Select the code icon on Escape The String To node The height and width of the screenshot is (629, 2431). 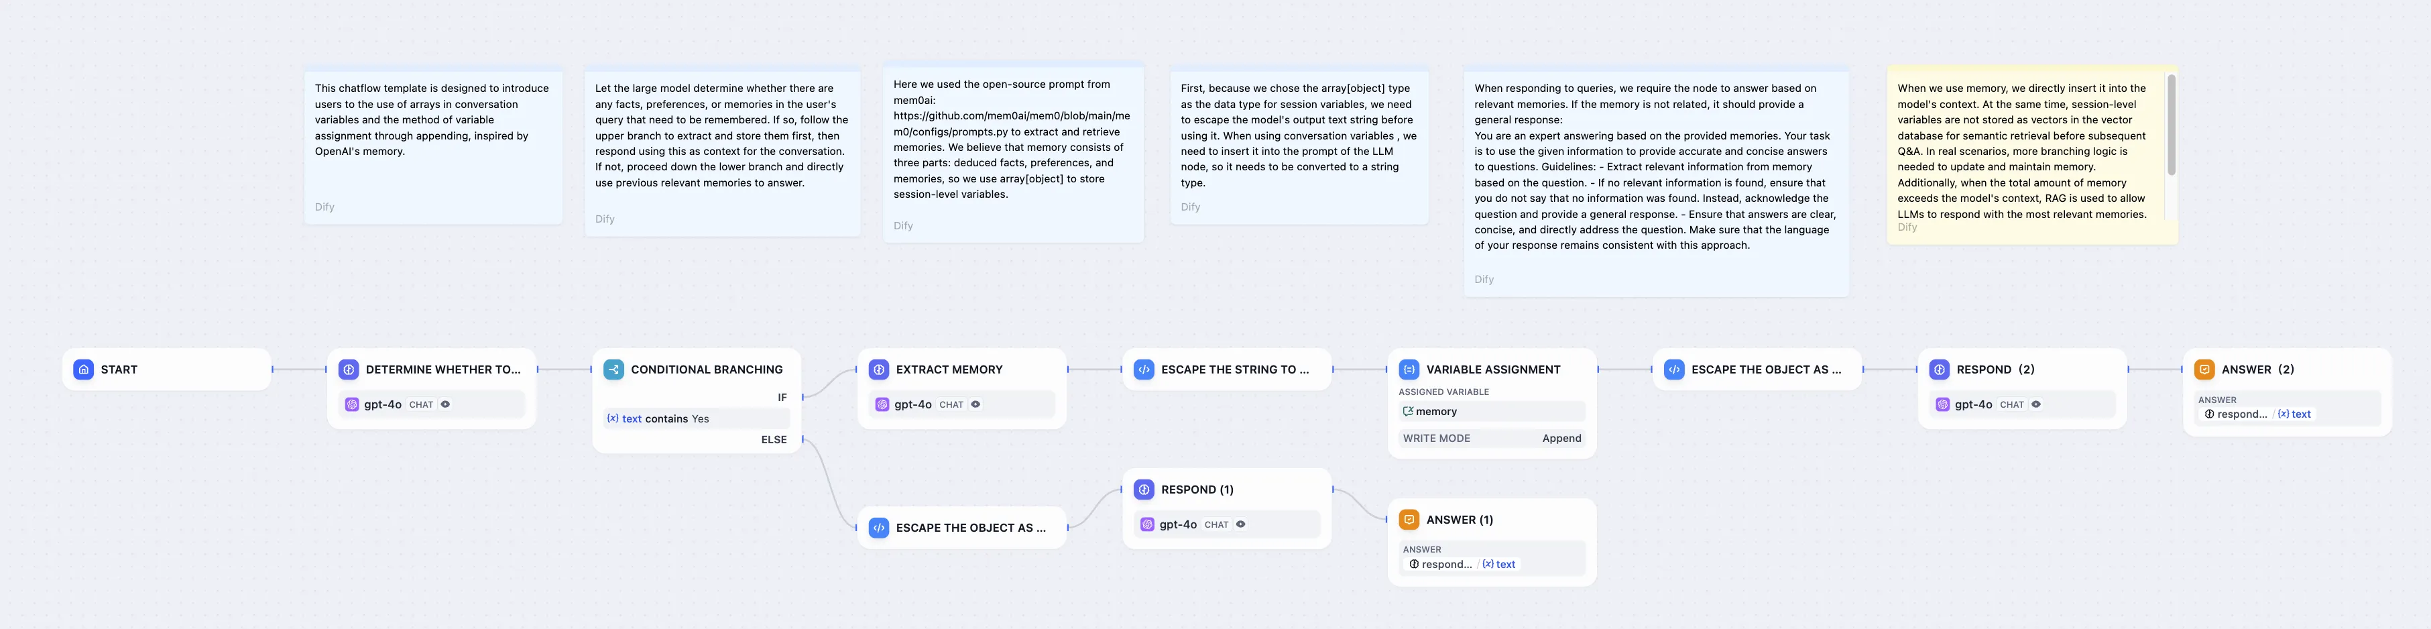point(1144,369)
